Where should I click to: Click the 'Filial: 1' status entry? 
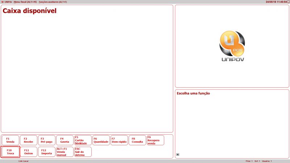[x=249, y=161]
